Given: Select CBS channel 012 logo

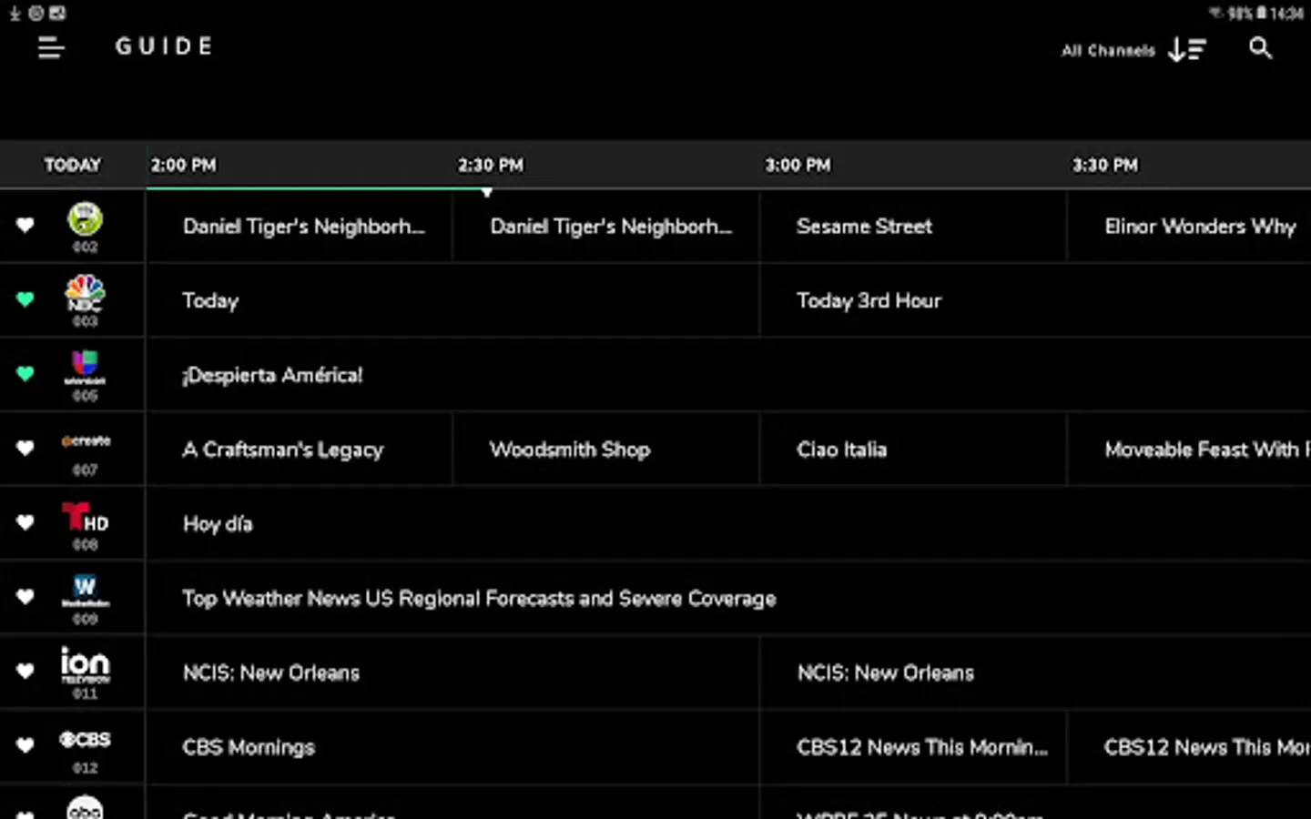Looking at the screenshot, I should [x=85, y=739].
